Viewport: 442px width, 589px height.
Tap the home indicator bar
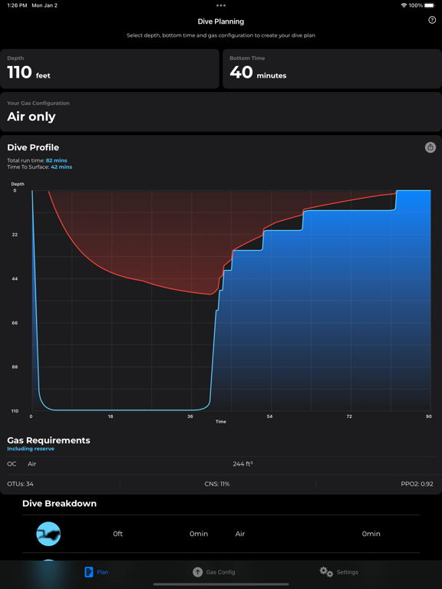point(221,584)
